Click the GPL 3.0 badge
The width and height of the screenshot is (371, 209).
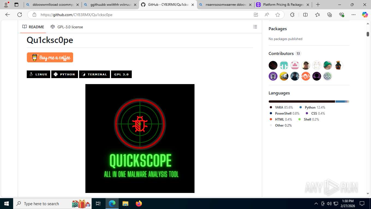point(121,74)
